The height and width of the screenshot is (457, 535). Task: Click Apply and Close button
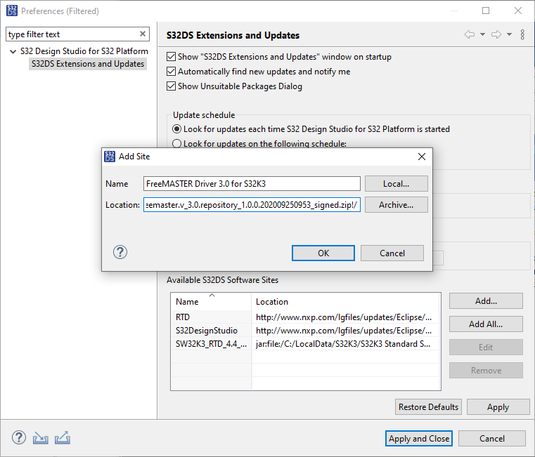pyautogui.click(x=419, y=439)
